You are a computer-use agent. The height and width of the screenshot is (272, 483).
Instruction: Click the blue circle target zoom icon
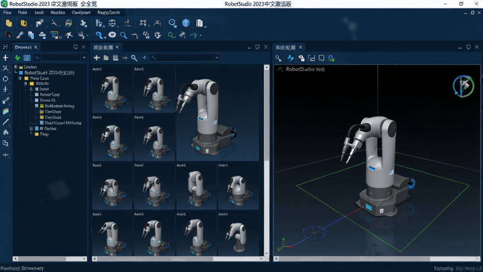172,23
